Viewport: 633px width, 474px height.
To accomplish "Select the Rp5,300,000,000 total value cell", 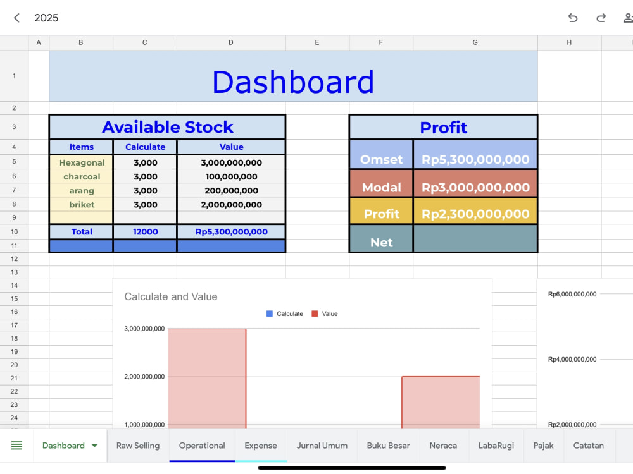I will (x=231, y=232).
